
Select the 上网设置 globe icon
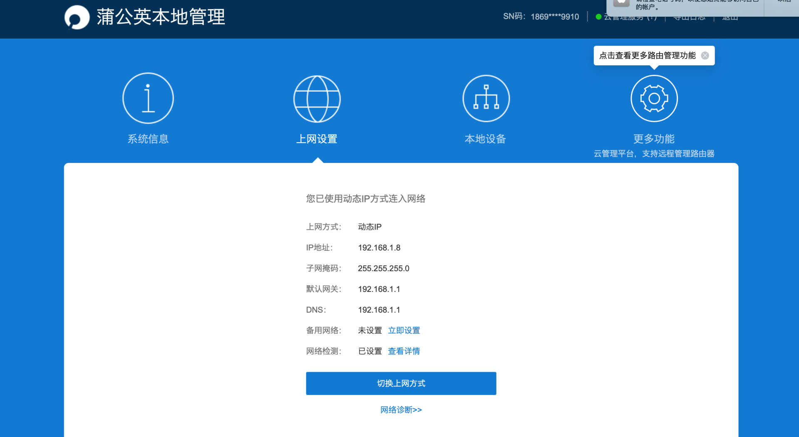[x=317, y=99]
